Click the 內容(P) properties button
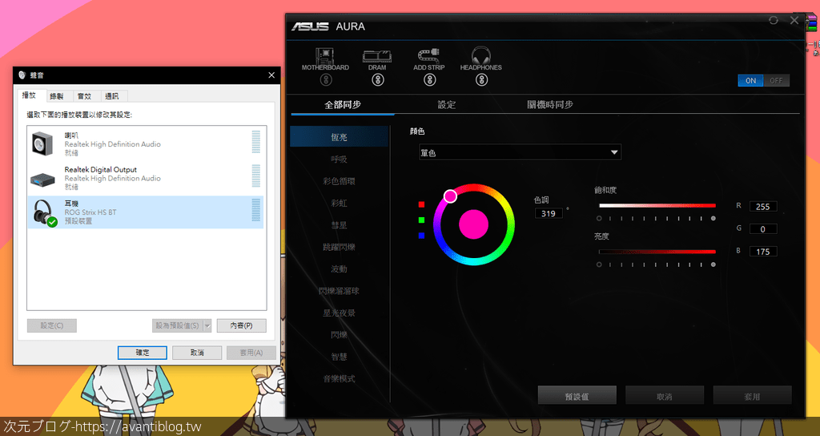The height and width of the screenshot is (436, 820). (x=242, y=325)
